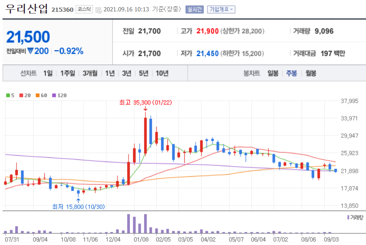Click the 거래량 volume legend marker
The height and width of the screenshot is (245, 366).
point(348,217)
